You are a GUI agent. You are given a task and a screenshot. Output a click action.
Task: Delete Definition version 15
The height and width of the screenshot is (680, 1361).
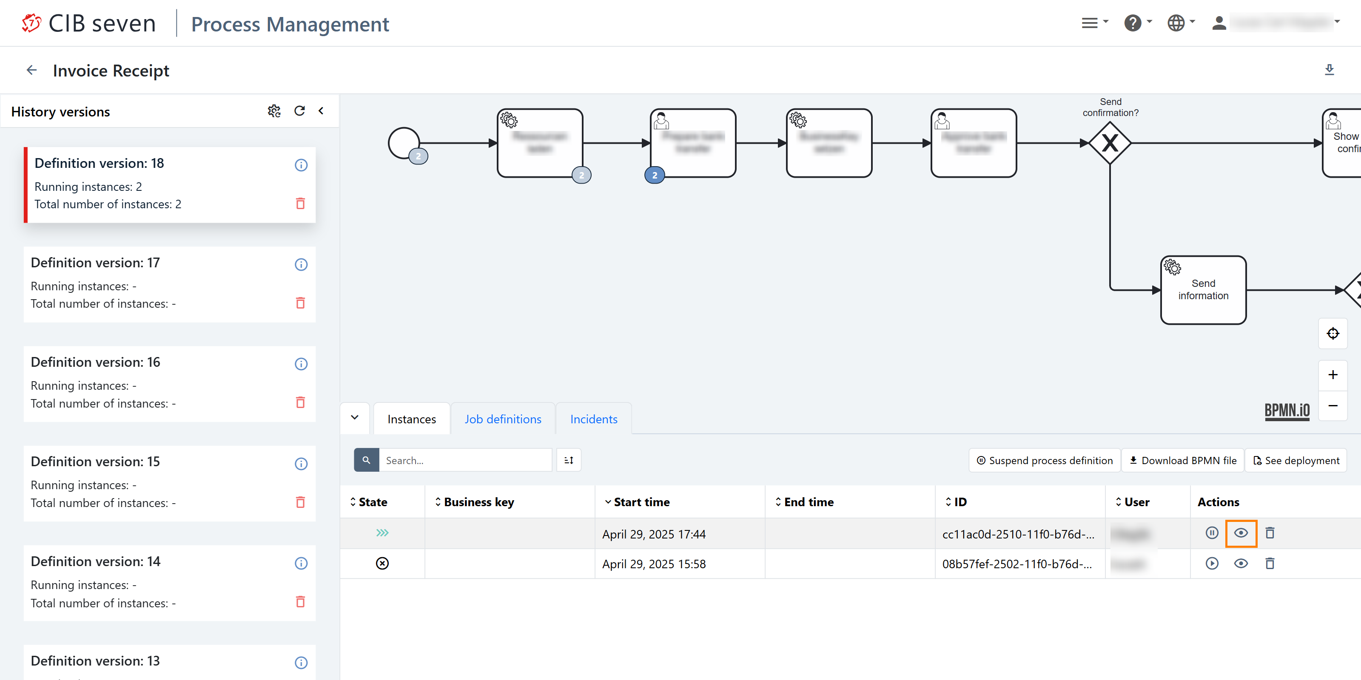[301, 502]
